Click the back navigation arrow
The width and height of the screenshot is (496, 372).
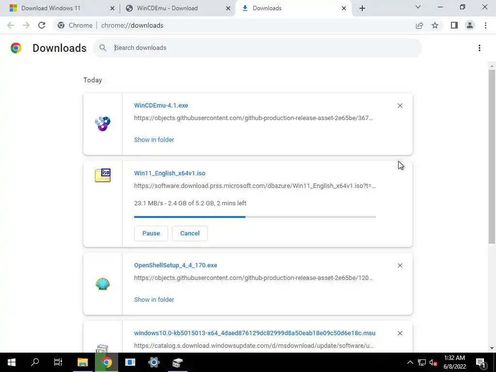pyautogui.click(x=11, y=25)
